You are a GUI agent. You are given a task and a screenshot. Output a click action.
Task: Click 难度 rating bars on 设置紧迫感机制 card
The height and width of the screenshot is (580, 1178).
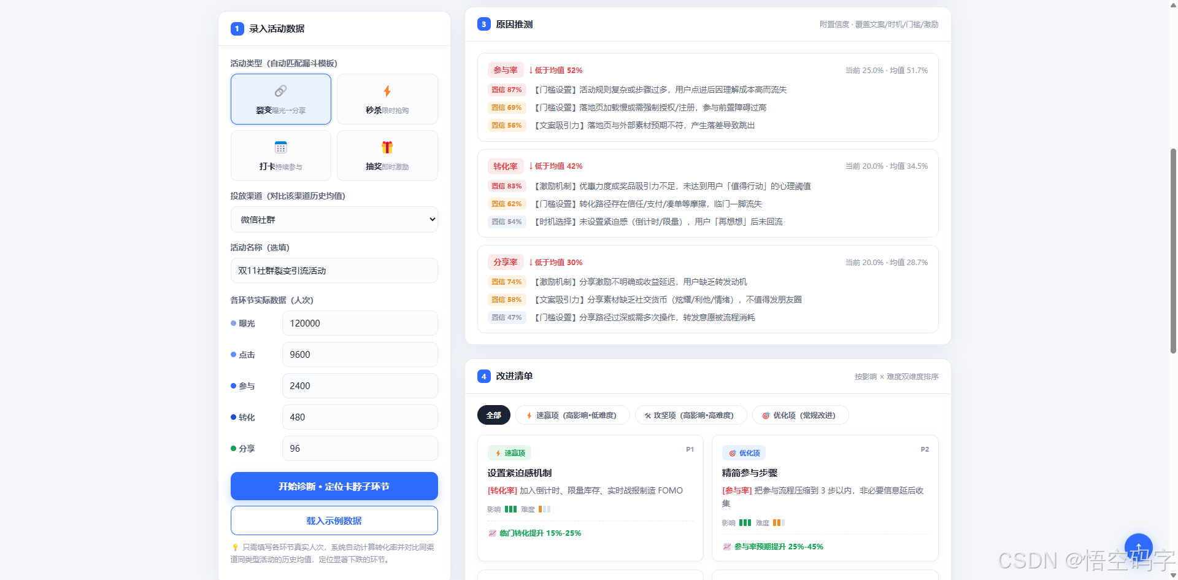point(544,509)
